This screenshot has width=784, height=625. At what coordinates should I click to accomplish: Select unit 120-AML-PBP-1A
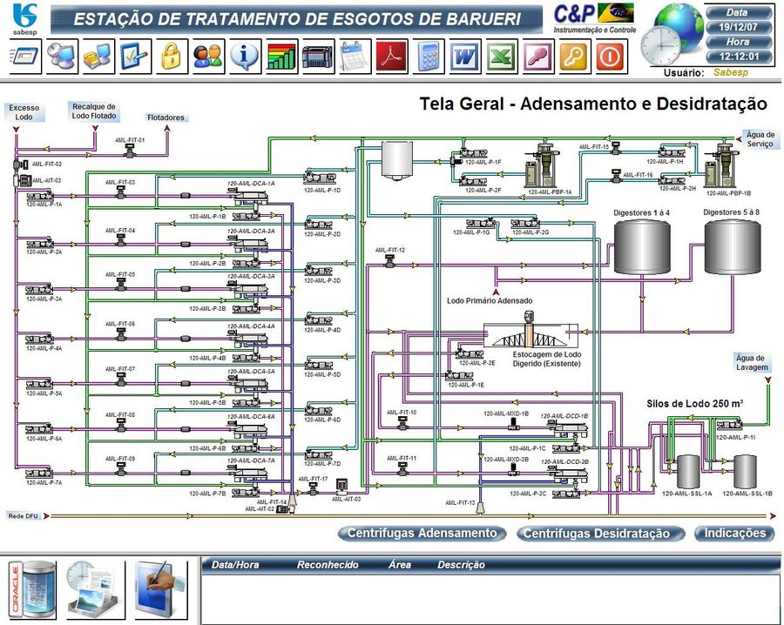(543, 165)
